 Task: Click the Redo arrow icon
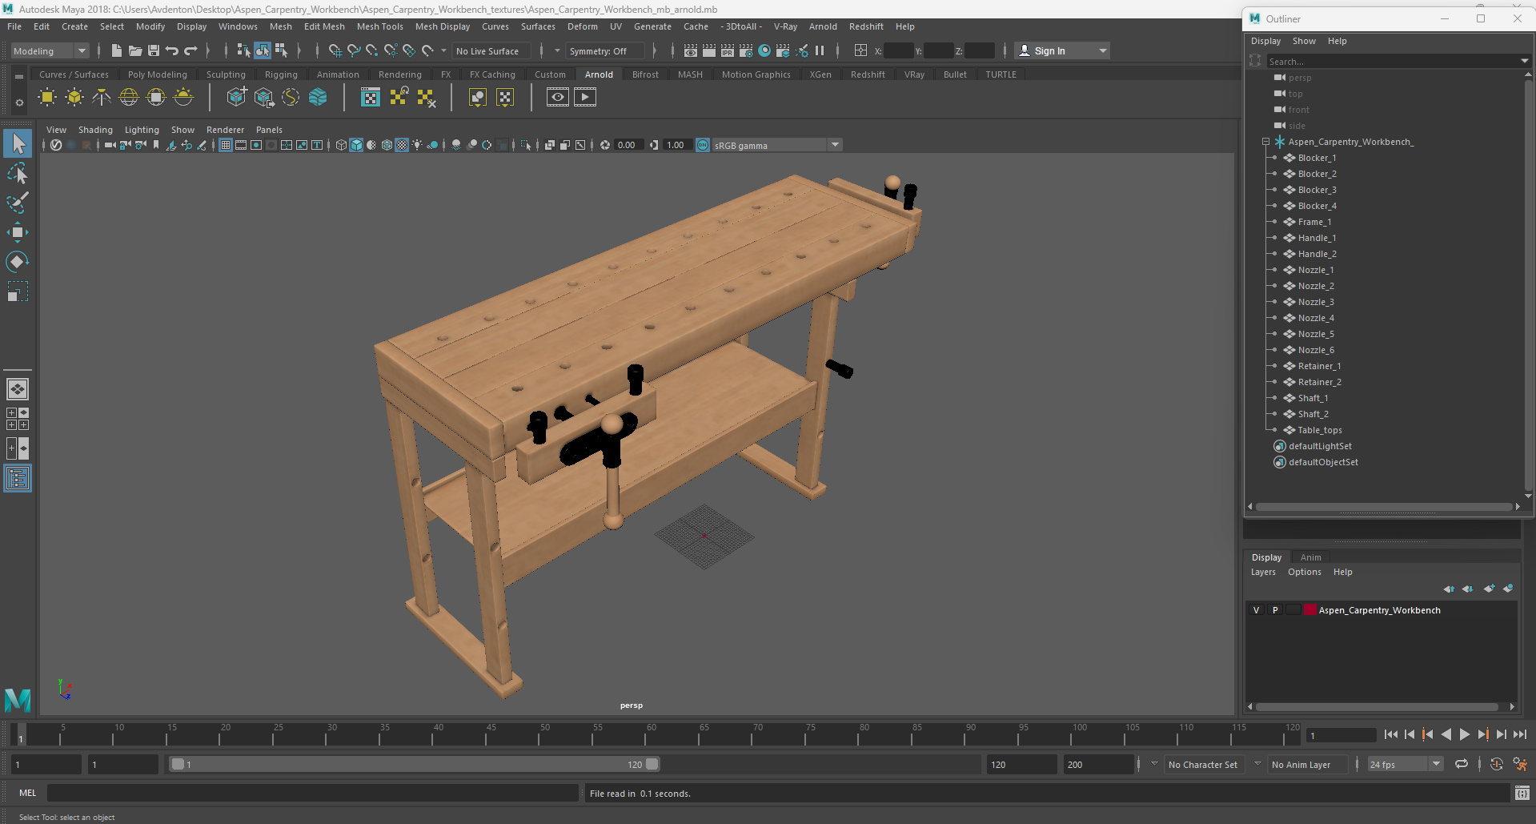[190, 50]
